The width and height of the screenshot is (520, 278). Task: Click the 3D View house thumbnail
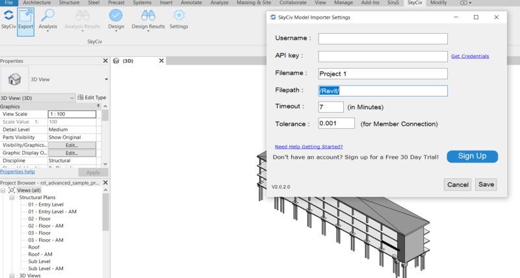tap(14, 79)
